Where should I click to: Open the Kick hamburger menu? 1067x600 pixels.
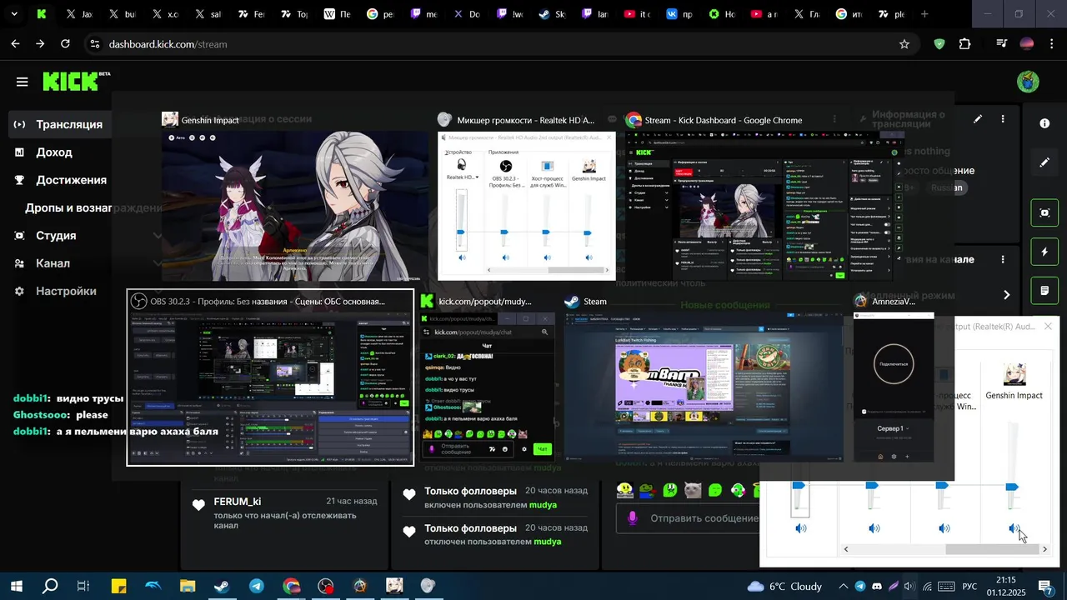tap(22, 82)
